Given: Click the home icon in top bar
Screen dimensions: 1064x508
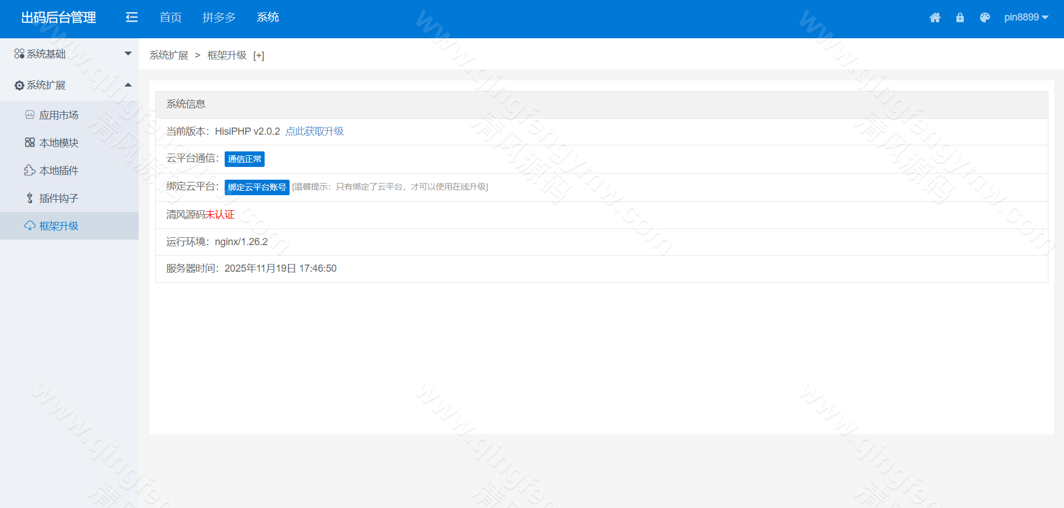Looking at the screenshot, I should pyautogui.click(x=935, y=18).
